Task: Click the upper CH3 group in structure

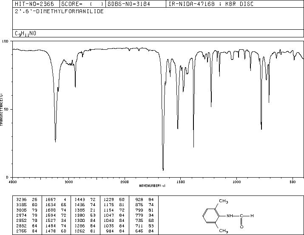Action: click(224, 201)
